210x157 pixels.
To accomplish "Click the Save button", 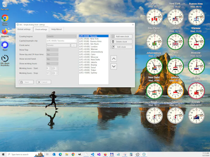I will pos(26,82).
